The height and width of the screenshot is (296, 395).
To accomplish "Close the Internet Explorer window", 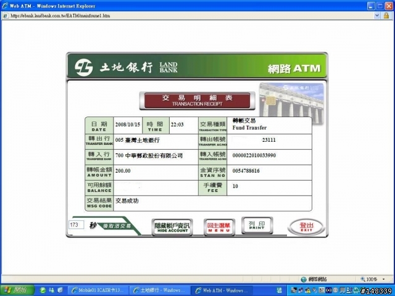I will point(389,6).
